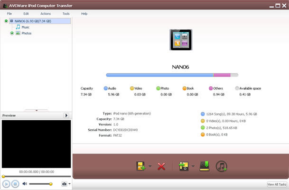Click the red delete X icon
Screen dimensions: 289x190
(x=161, y=166)
